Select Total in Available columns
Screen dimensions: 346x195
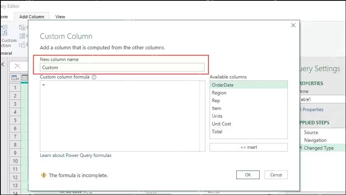point(248,131)
